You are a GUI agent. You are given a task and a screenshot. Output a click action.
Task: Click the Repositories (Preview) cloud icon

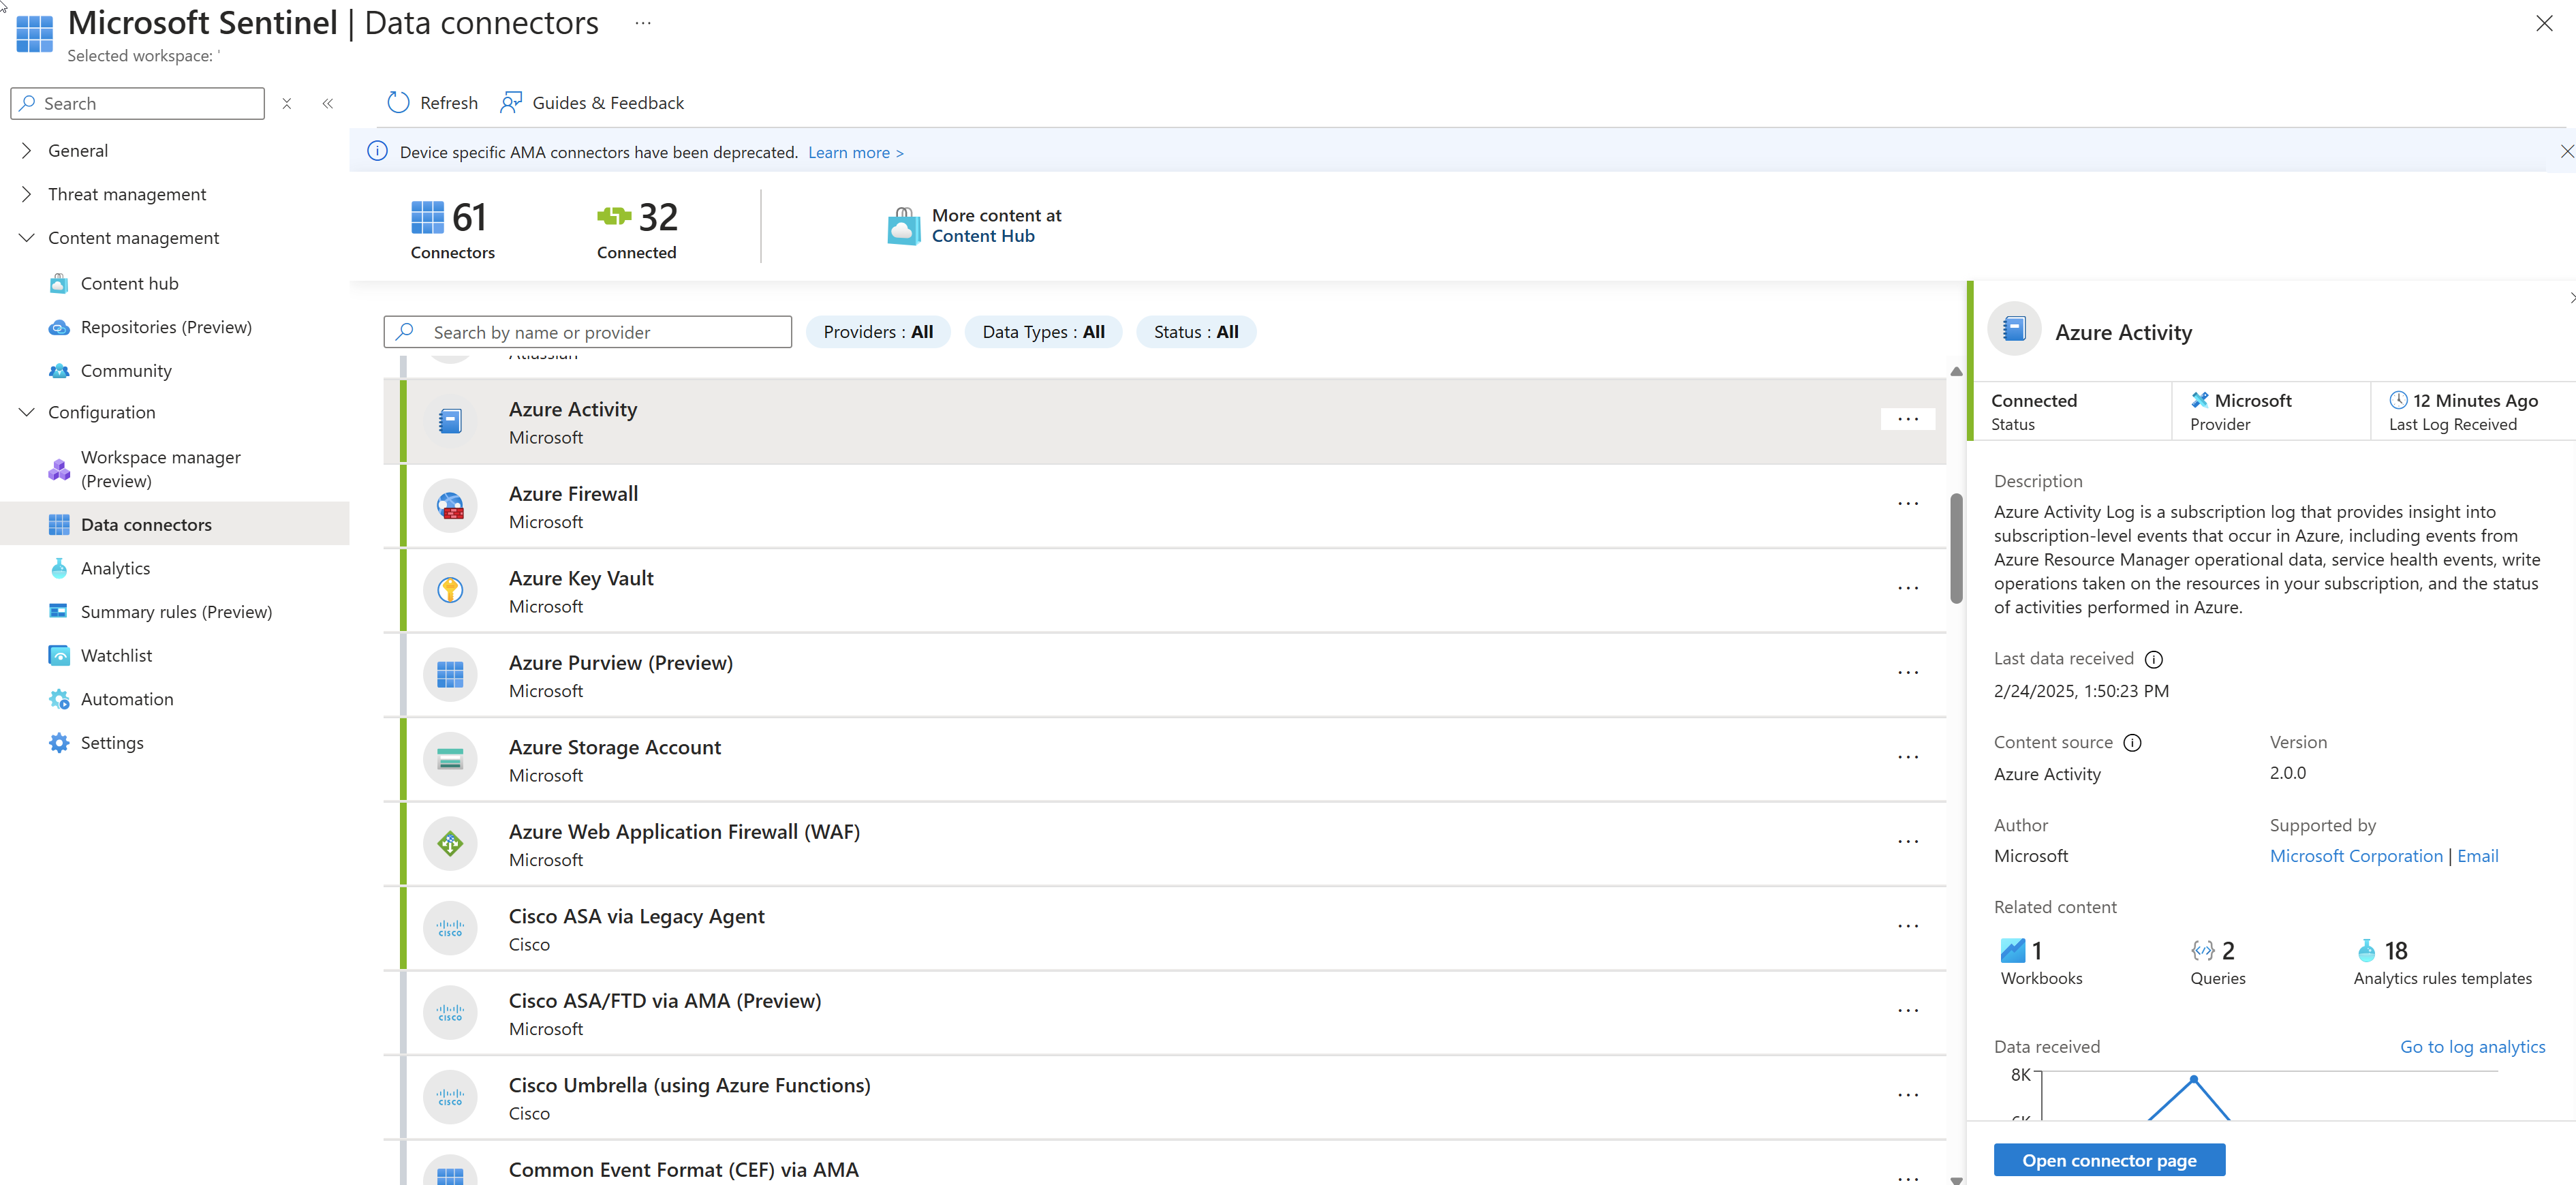pyautogui.click(x=59, y=327)
